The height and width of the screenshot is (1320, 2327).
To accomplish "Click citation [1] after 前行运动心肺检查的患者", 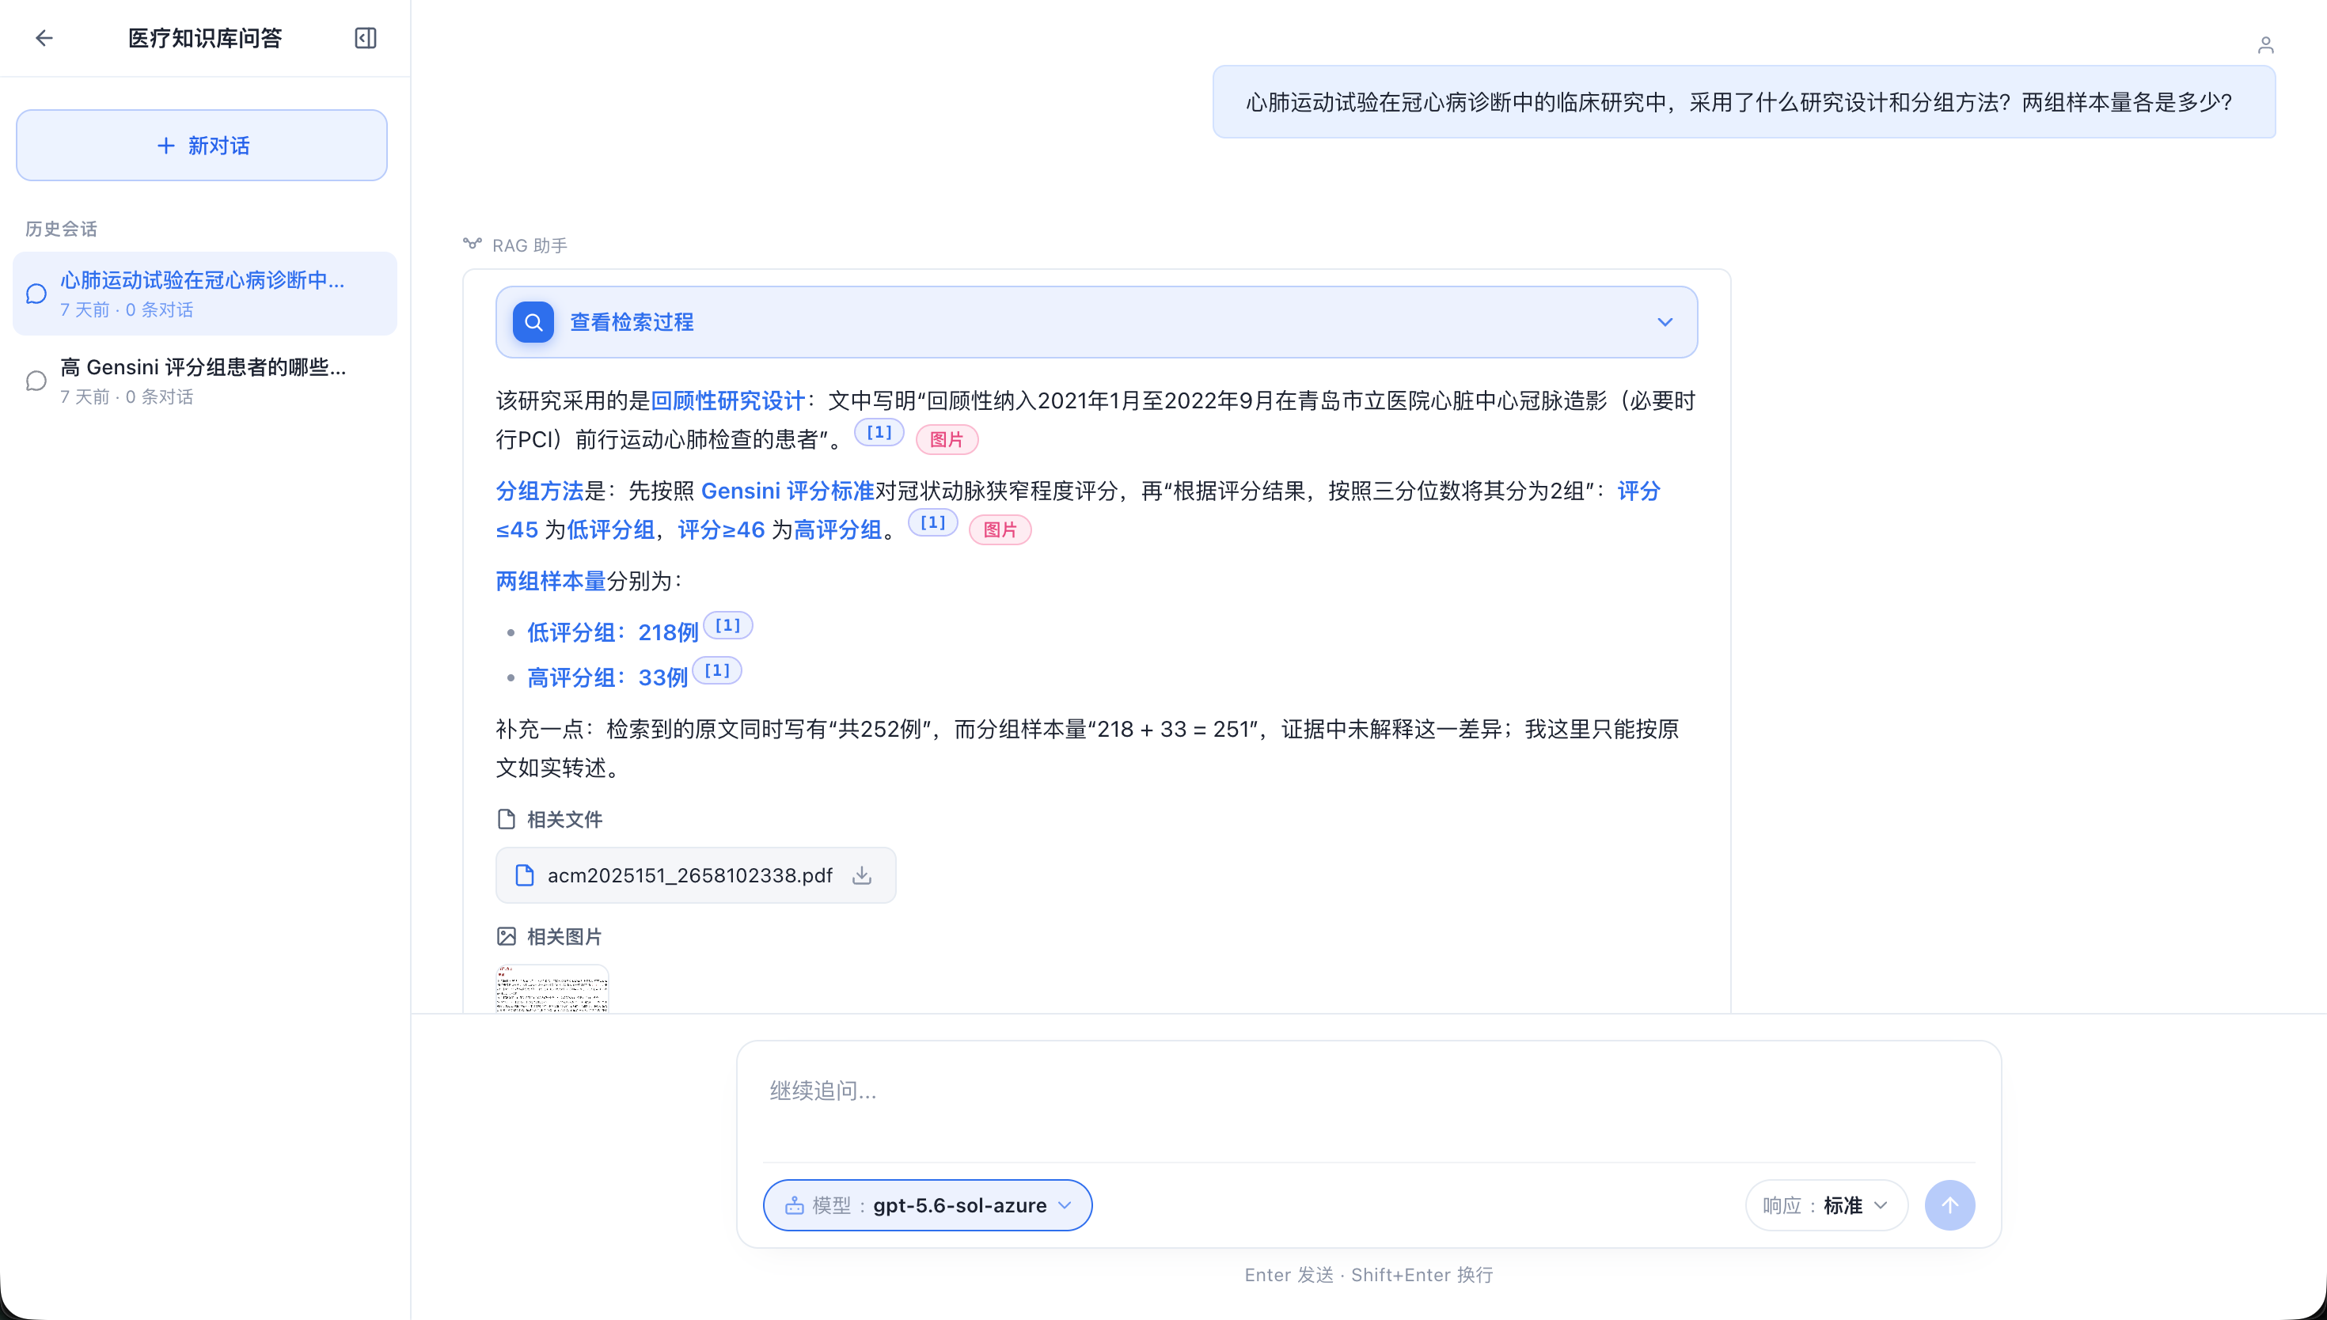I will pos(879,431).
